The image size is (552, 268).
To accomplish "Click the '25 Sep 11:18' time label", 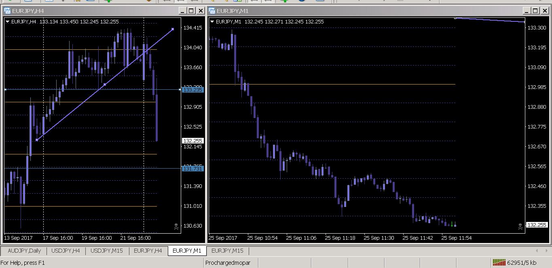I will [x=340, y=238].
